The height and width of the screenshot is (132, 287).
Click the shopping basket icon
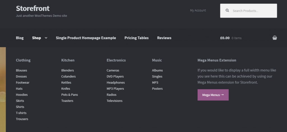coord(275,38)
